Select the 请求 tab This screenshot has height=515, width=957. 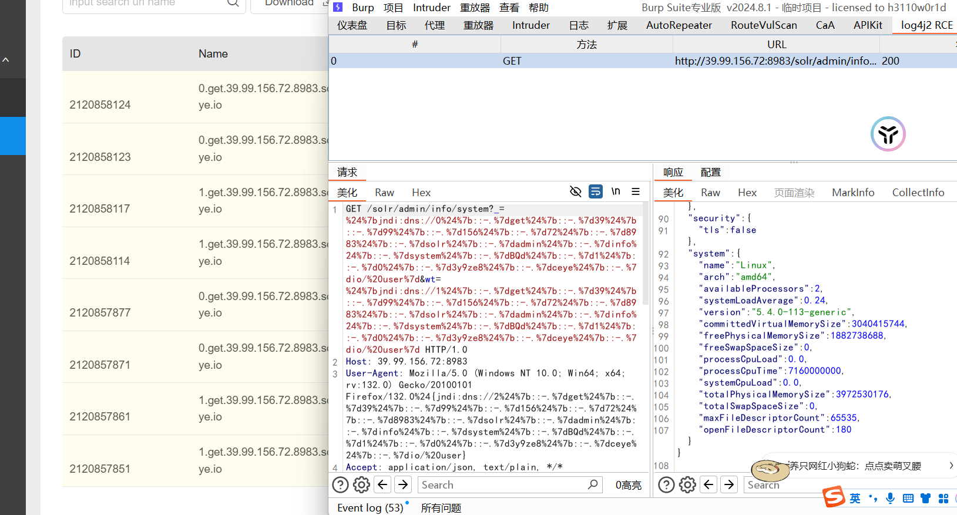347,172
